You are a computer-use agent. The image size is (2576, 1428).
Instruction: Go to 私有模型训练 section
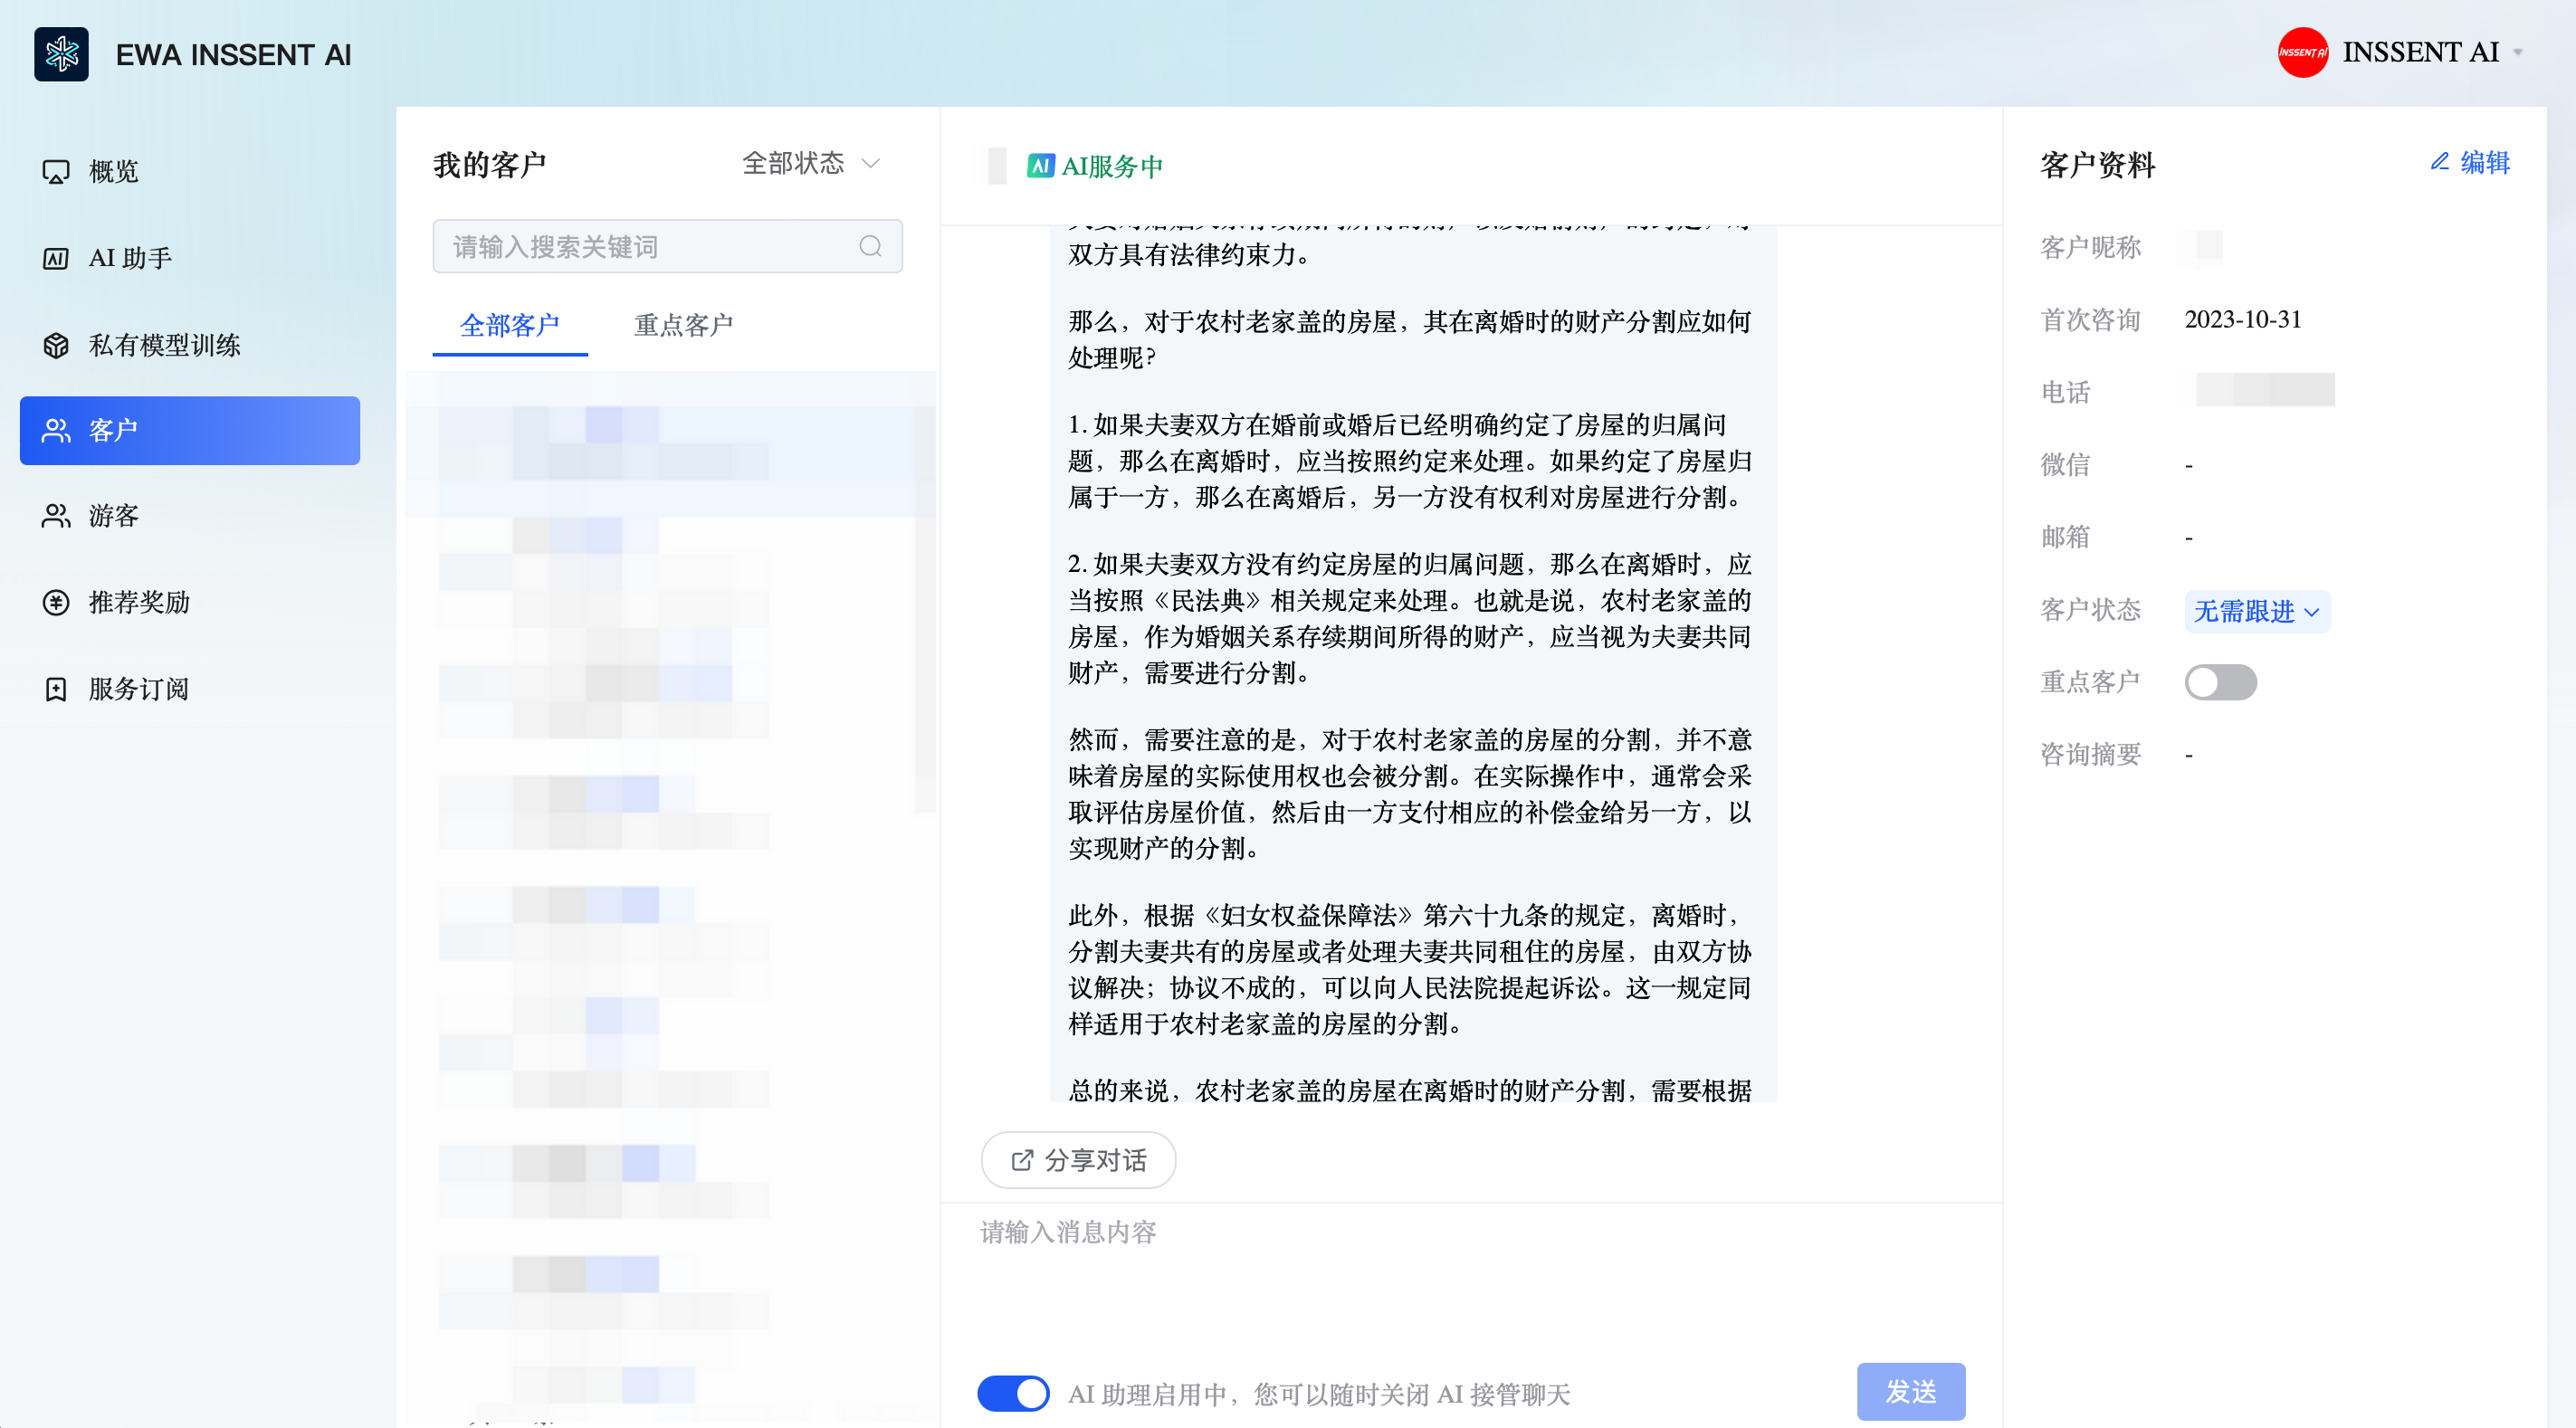190,345
